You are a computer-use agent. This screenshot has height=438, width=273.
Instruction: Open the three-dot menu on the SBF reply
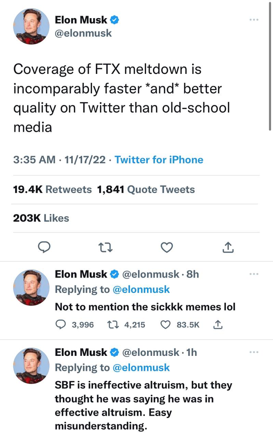pyautogui.click(x=254, y=352)
